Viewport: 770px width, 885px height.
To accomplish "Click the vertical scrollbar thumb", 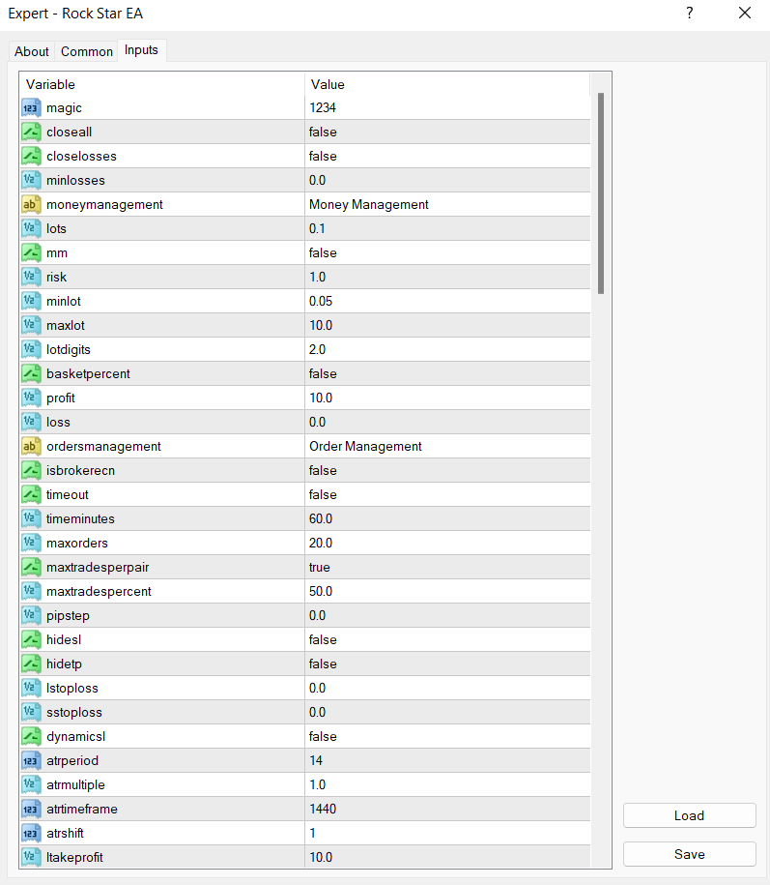I will click(x=601, y=193).
